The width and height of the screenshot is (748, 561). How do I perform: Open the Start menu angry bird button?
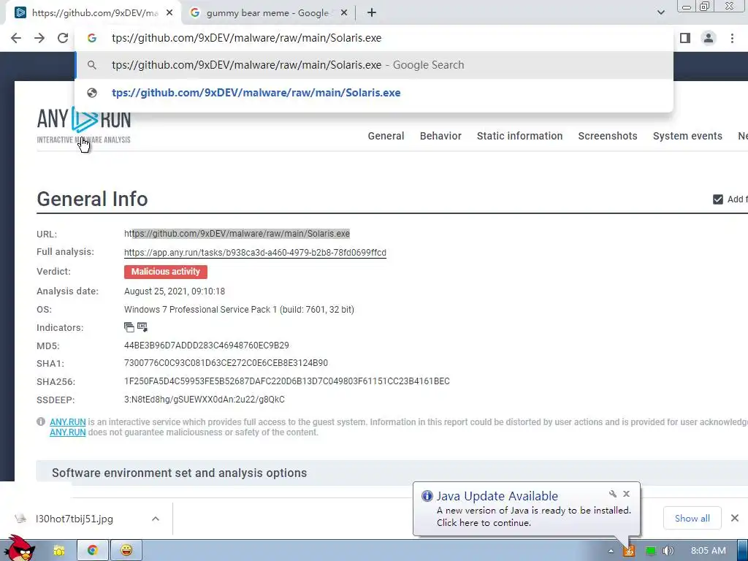pyautogui.click(x=18, y=549)
